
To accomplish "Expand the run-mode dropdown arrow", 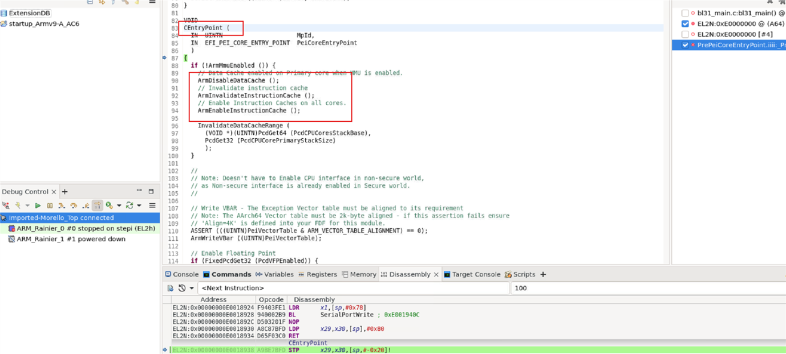I will (x=119, y=205).
